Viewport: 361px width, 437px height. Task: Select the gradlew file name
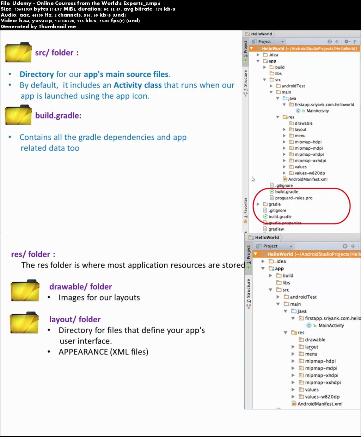click(x=276, y=229)
